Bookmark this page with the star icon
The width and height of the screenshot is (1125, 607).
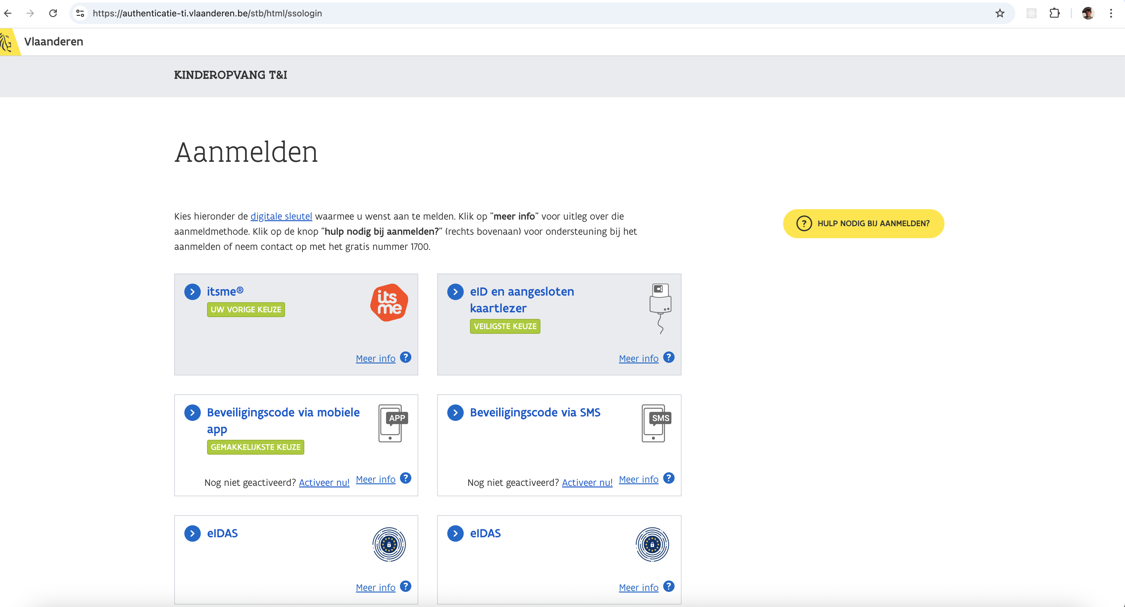[1000, 13]
